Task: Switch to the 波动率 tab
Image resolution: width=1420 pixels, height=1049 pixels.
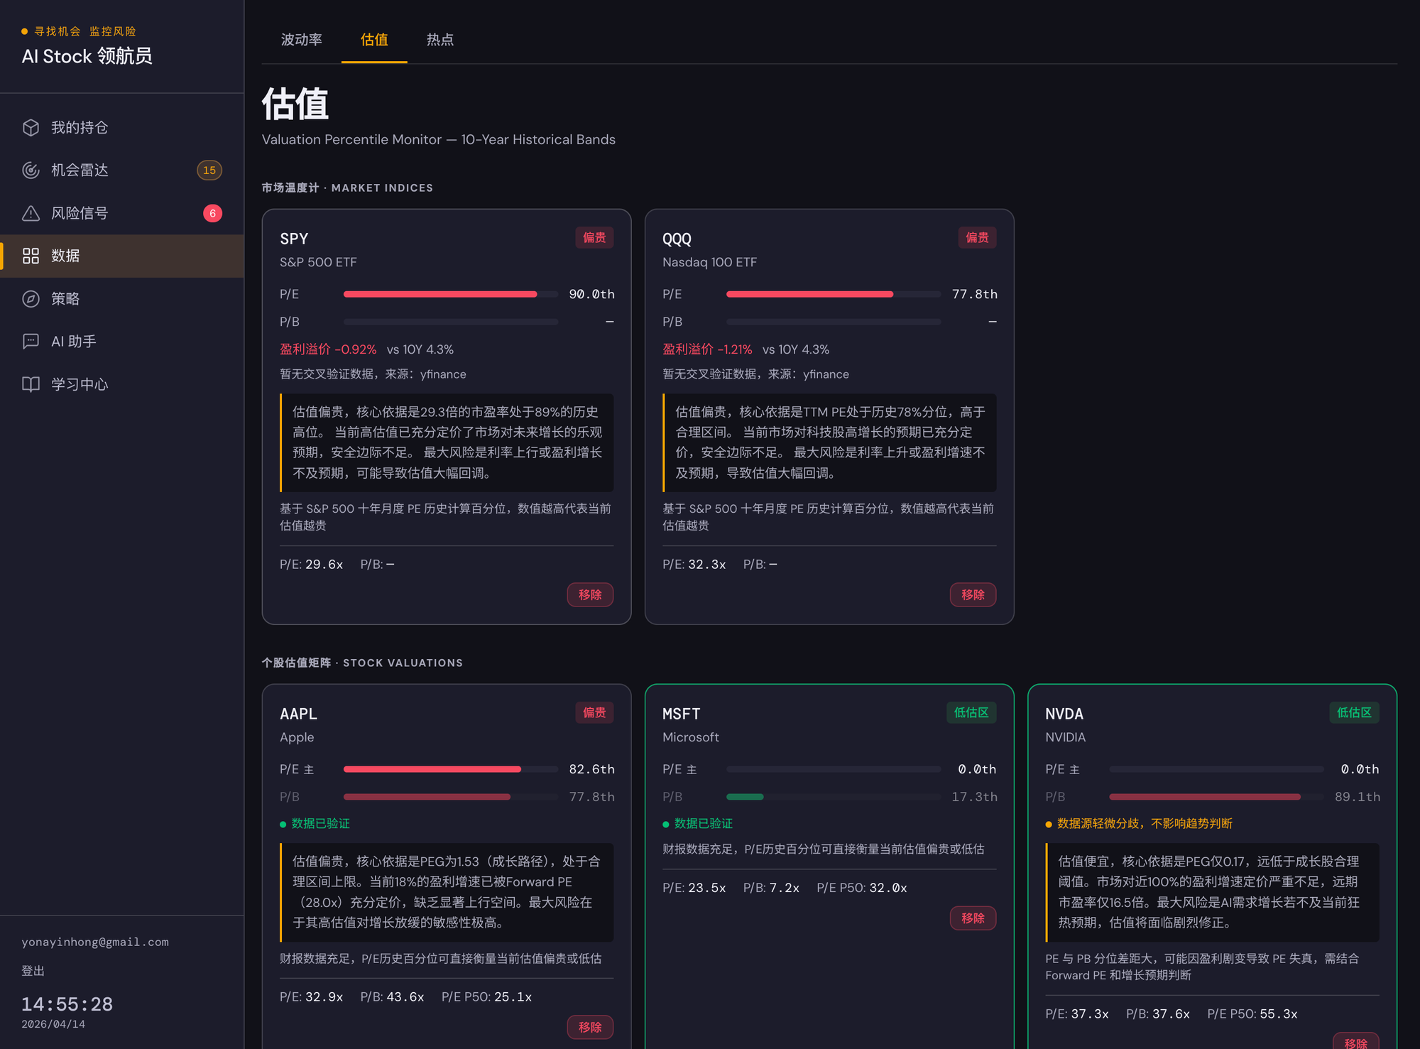Action: [x=301, y=40]
